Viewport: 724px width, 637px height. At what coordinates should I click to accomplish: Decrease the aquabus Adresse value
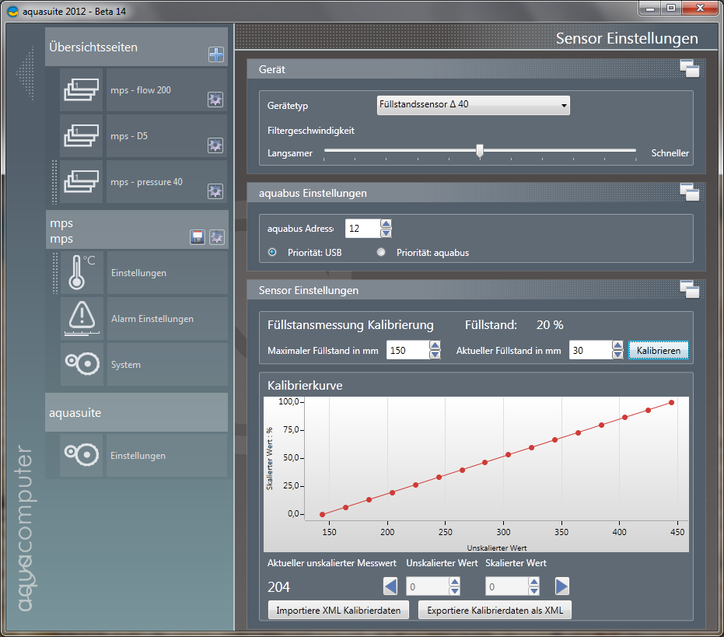[386, 233]
